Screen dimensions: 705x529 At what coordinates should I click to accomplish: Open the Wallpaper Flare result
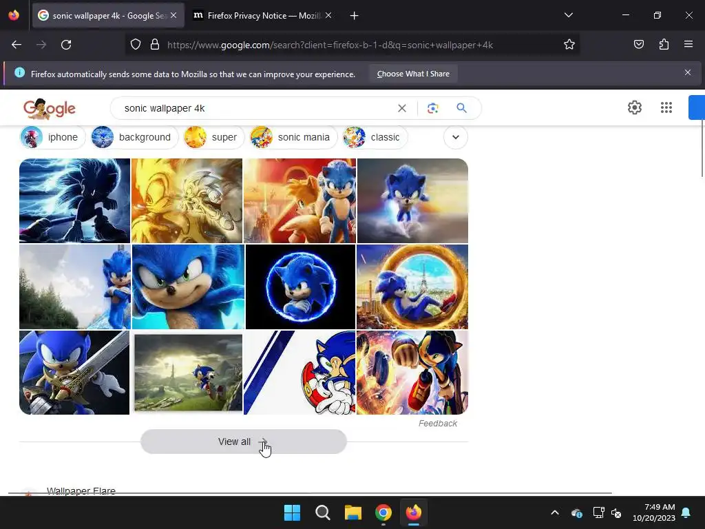(x=81, y=490)
